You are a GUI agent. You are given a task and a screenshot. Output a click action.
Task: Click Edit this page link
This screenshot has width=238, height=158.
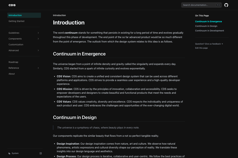(201, 48)
